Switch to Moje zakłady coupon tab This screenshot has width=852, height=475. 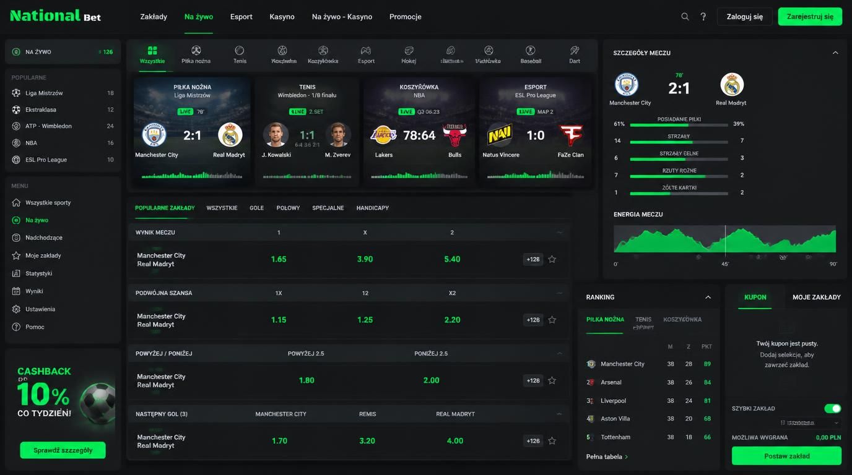816,297
